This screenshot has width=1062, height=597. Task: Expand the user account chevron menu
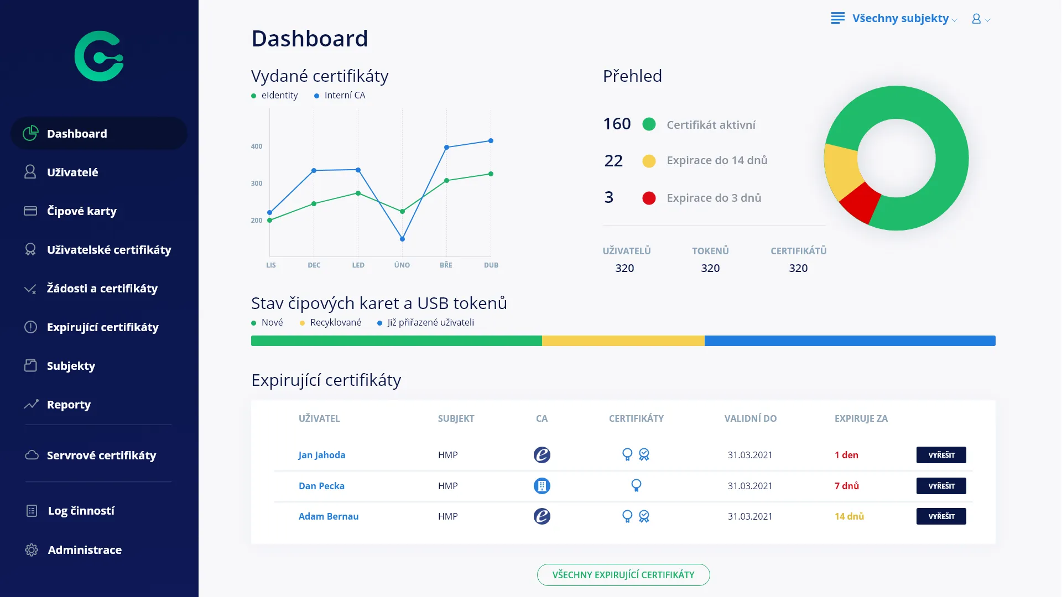[988, 19]
